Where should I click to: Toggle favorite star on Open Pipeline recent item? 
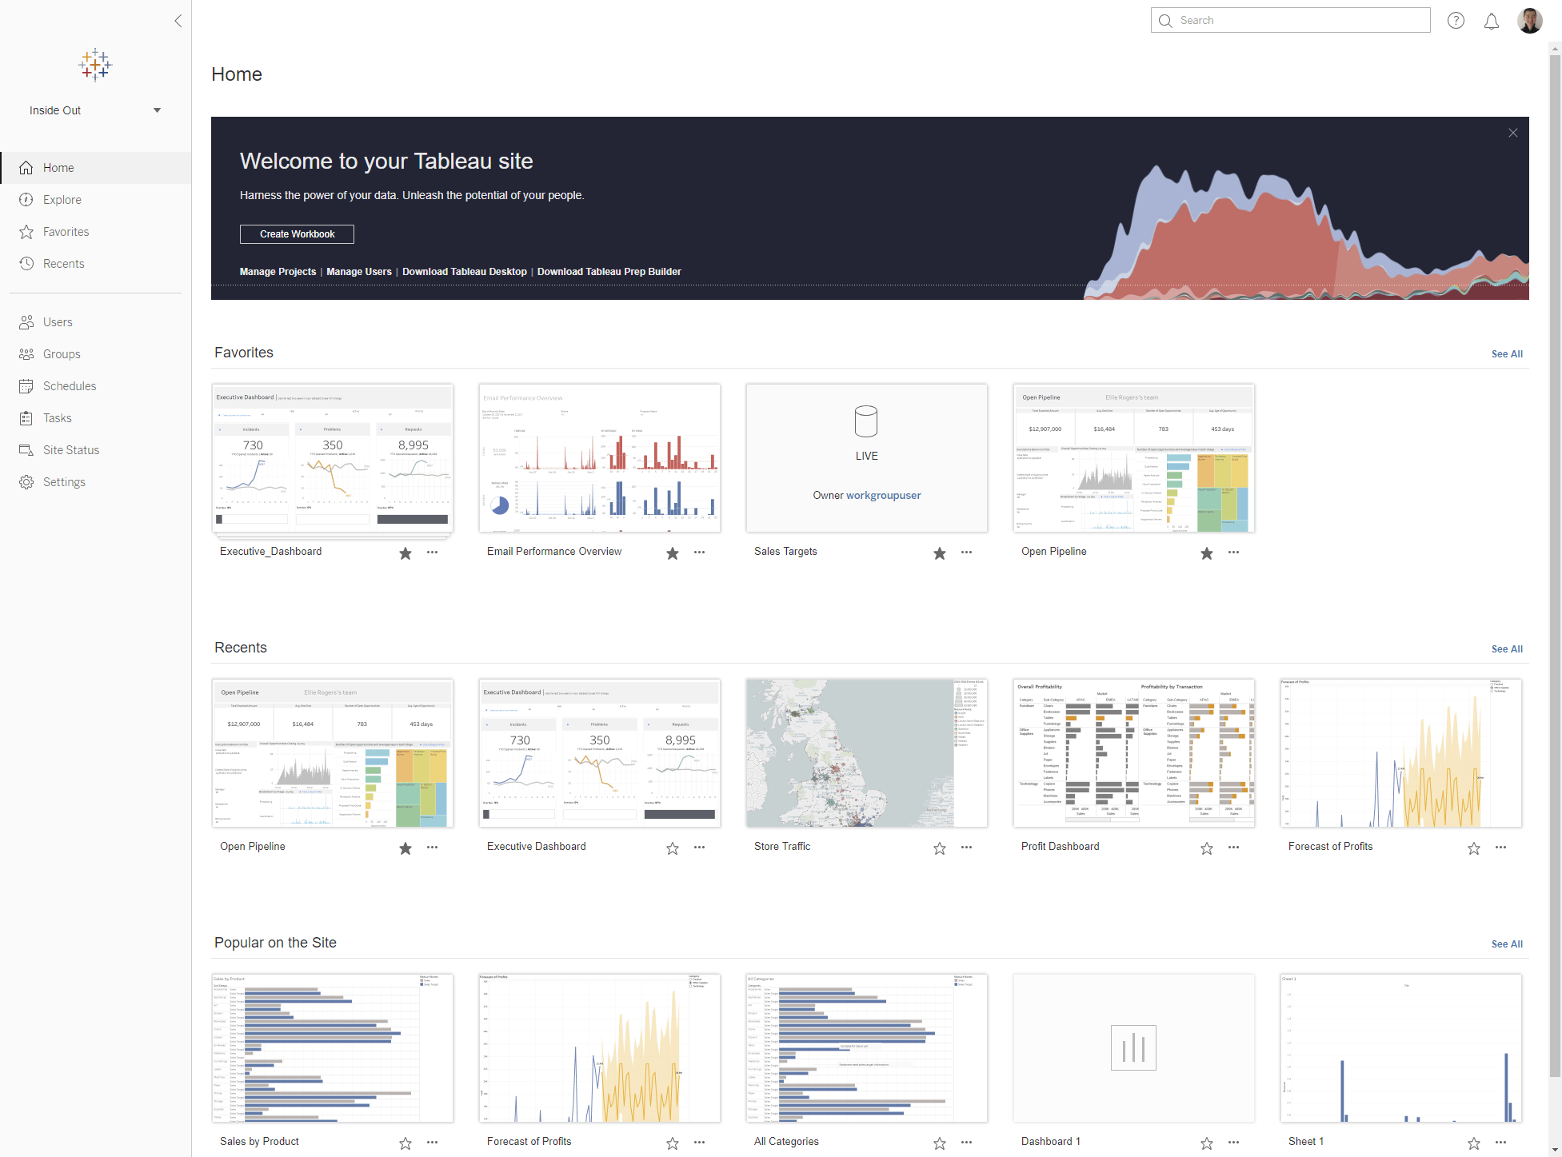(x=405, y=847)
